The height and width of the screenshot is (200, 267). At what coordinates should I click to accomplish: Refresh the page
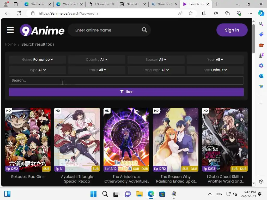19,13
